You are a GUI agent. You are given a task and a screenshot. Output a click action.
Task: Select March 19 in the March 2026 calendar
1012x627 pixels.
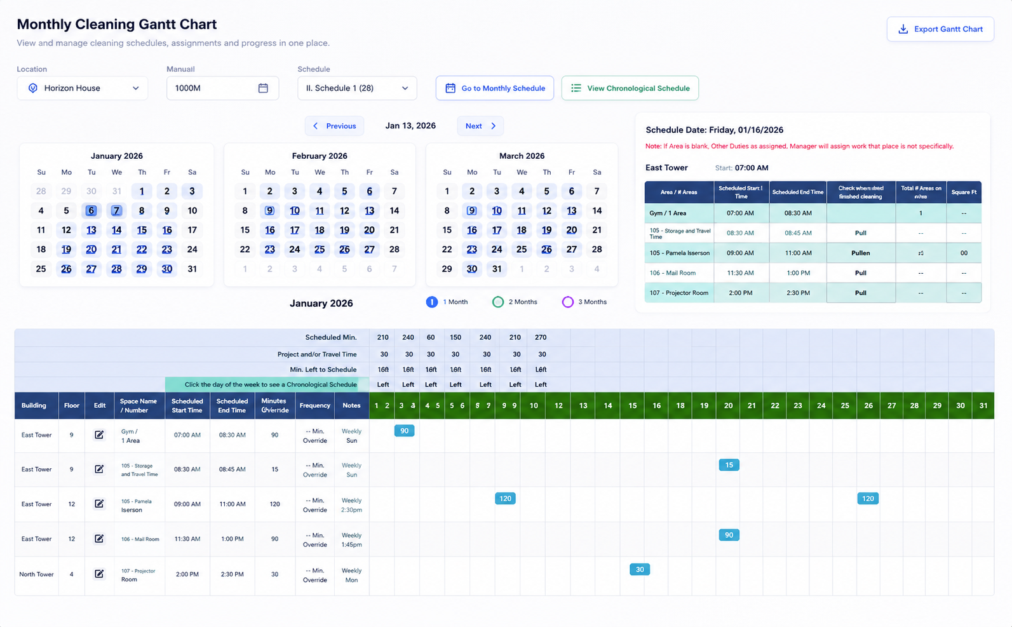tap(546, 230)
